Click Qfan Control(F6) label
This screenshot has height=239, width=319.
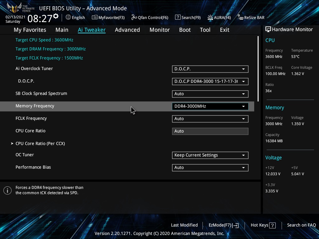coord(153,18)
